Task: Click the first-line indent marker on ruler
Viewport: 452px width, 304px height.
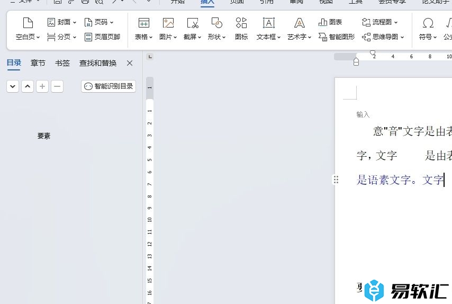Action: pyautogui.click(x=373, y=53)
